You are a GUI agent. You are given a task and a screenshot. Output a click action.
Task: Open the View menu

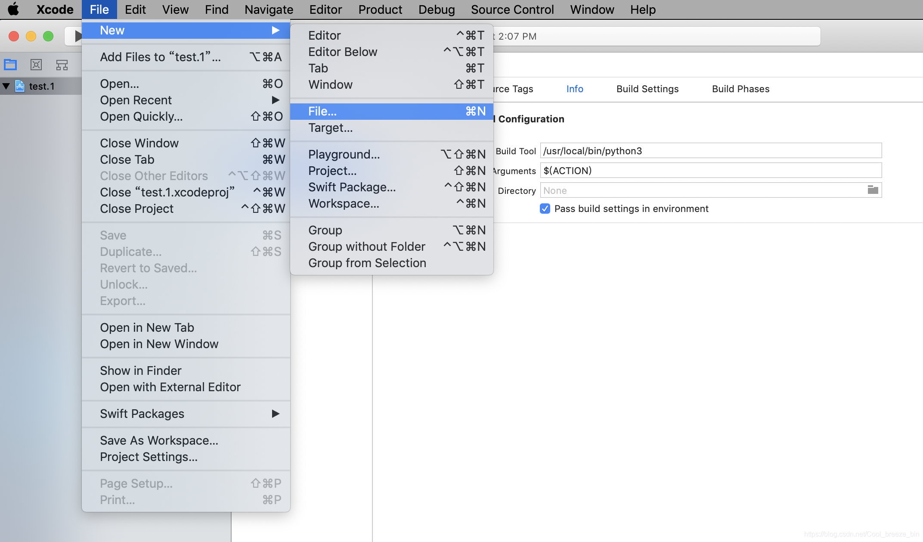tap(175, 9)
